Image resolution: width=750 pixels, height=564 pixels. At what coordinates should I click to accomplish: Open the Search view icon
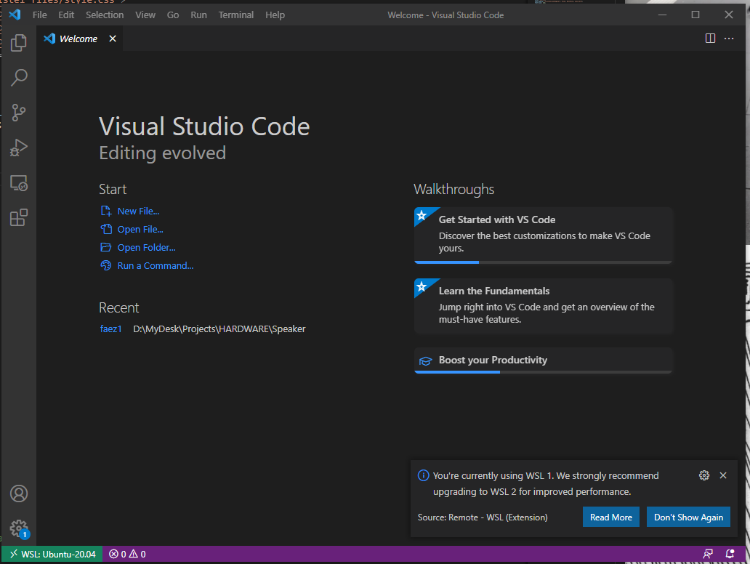click(19, 77)
